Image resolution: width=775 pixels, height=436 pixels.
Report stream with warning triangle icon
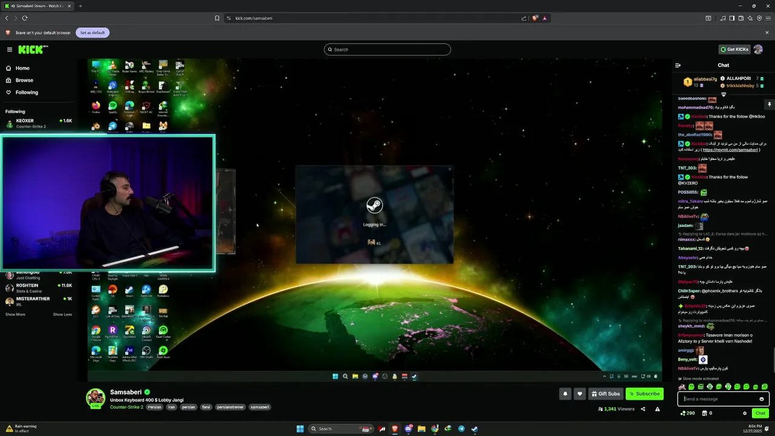658,409
